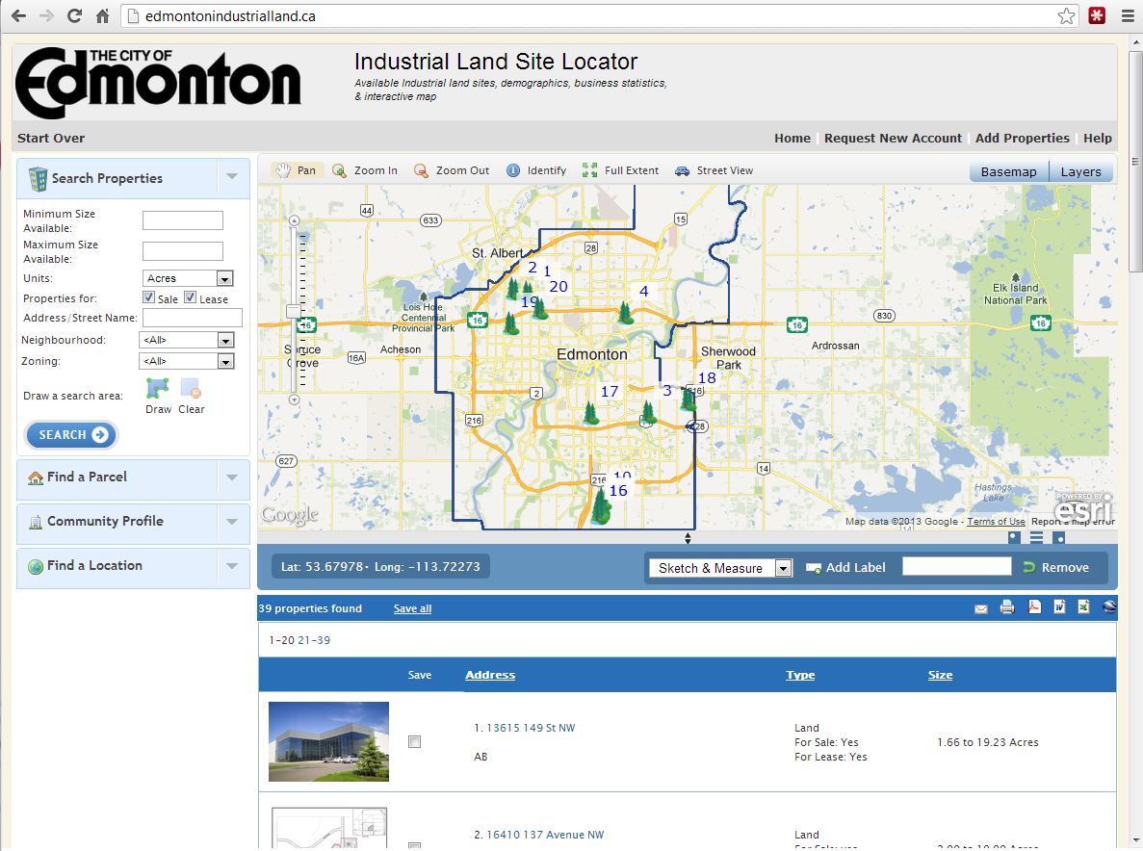Open listing 13615 149 St NW
This screenshot has height=851, width=1143.
[x=531, y=728]
